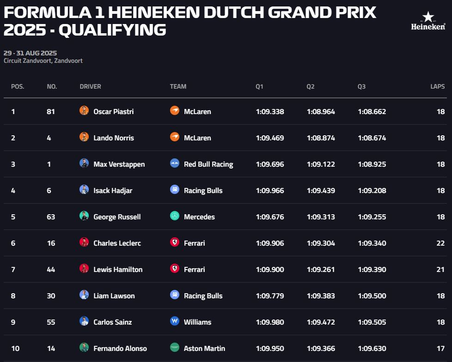
Task: Click the Williams team logo
Action: coord(175,321)
